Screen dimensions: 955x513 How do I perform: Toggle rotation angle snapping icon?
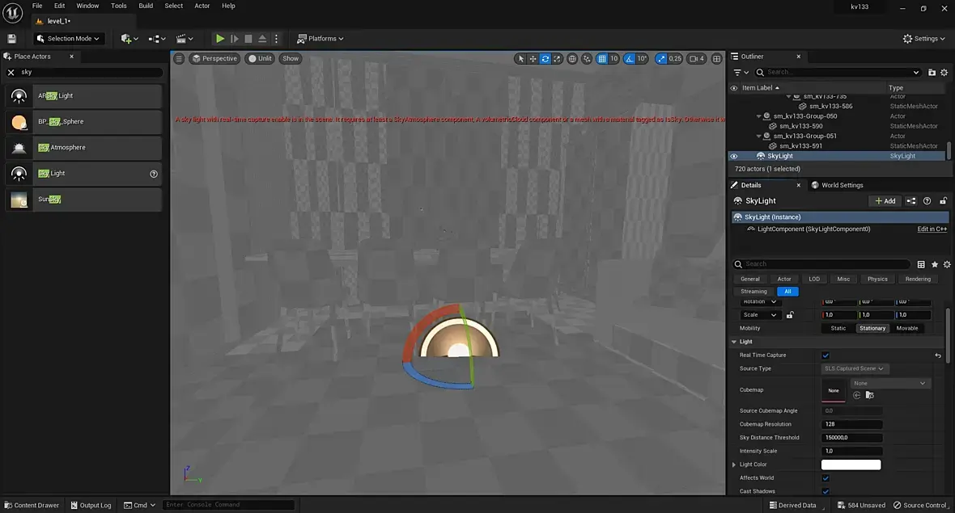point(630,58)
